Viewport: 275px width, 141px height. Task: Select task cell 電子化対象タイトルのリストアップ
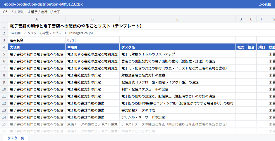point(177,54)
